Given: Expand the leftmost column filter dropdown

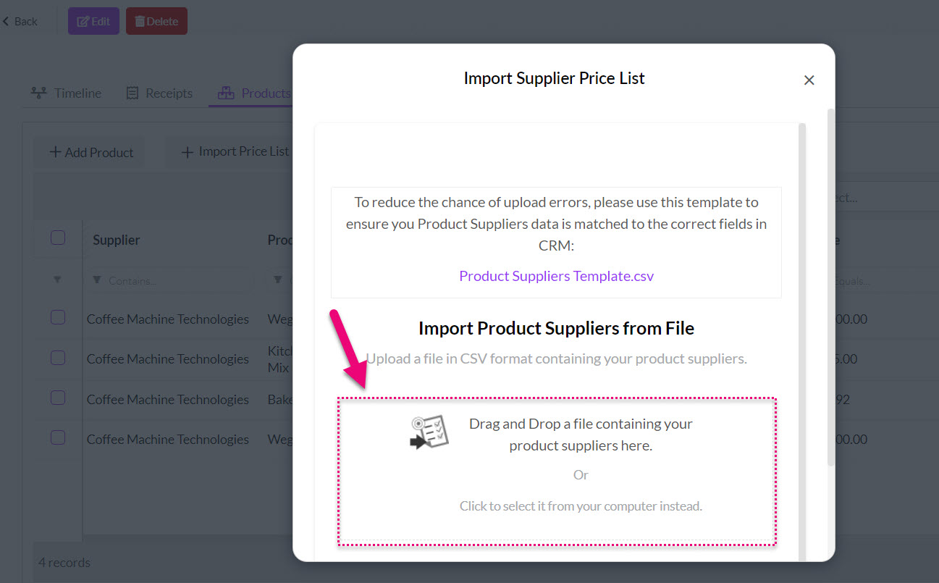Looking at the screenshot, I should click(58, 280).
